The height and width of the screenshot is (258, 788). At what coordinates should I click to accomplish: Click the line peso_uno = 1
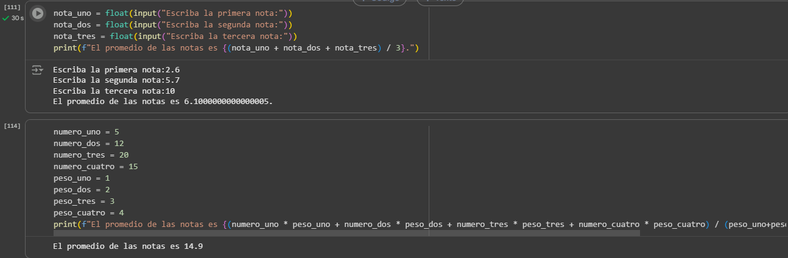click(82, 178)
